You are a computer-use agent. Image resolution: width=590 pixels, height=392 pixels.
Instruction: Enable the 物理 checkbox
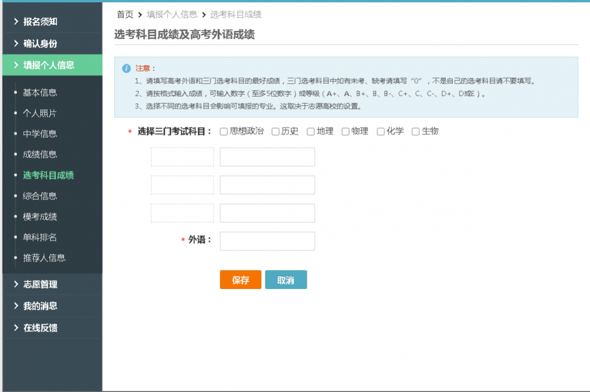(x=345, y=132)
